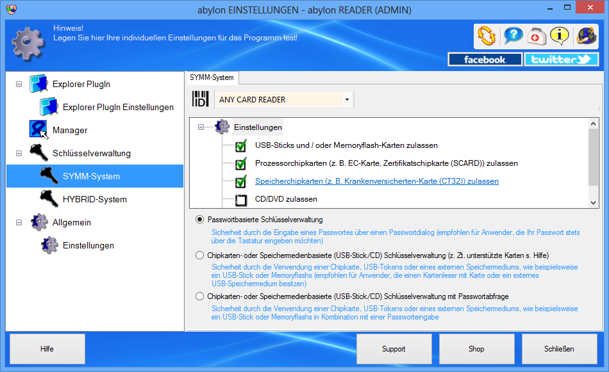
Task: Click the Allgemein gear icon
Action: click(x=39, y=222)
